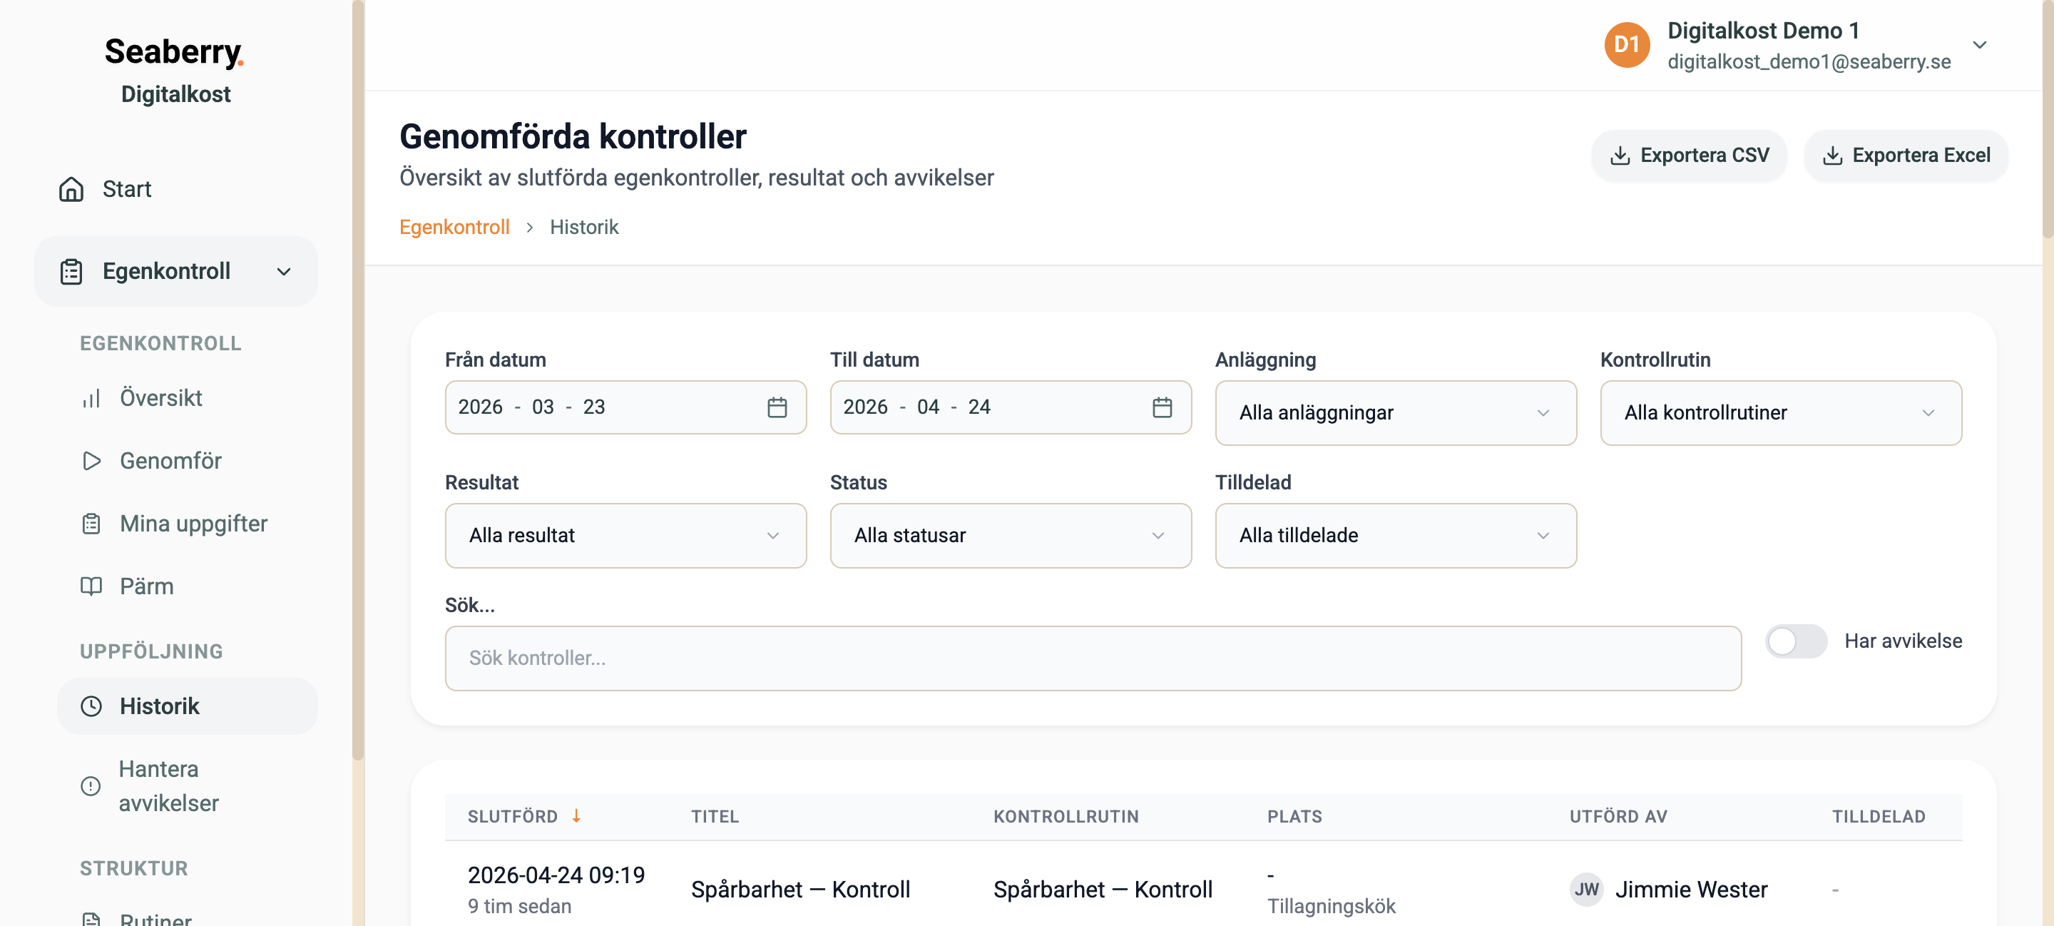Viewport: 2054px width, 926px height.
Task: Sort by the Slutförd column header
Action: pyautogui.click(x=512, y=816)
